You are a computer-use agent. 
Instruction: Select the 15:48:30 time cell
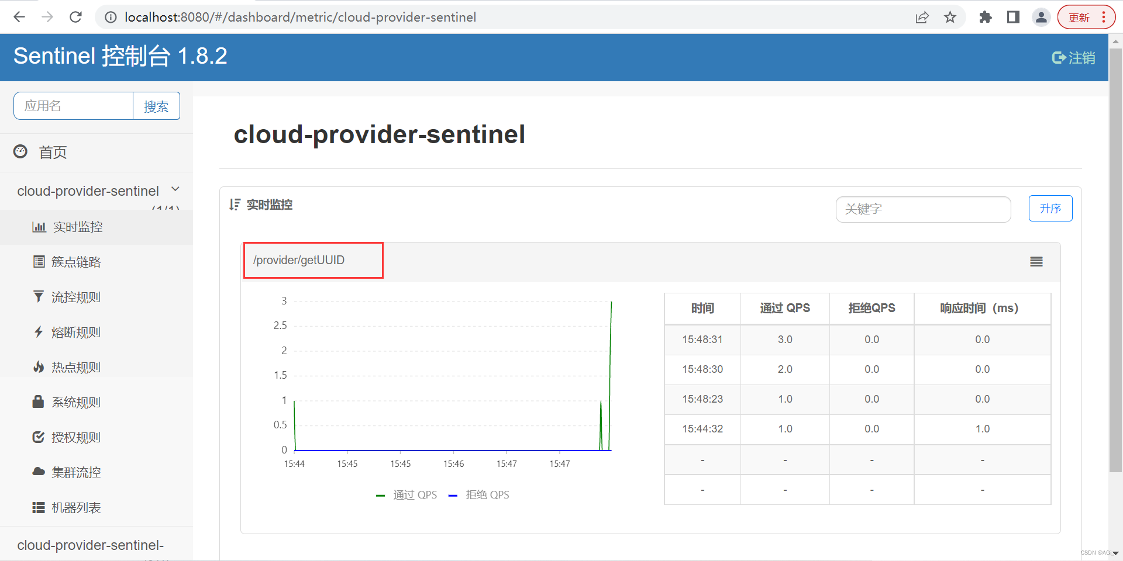coord(702,369)
